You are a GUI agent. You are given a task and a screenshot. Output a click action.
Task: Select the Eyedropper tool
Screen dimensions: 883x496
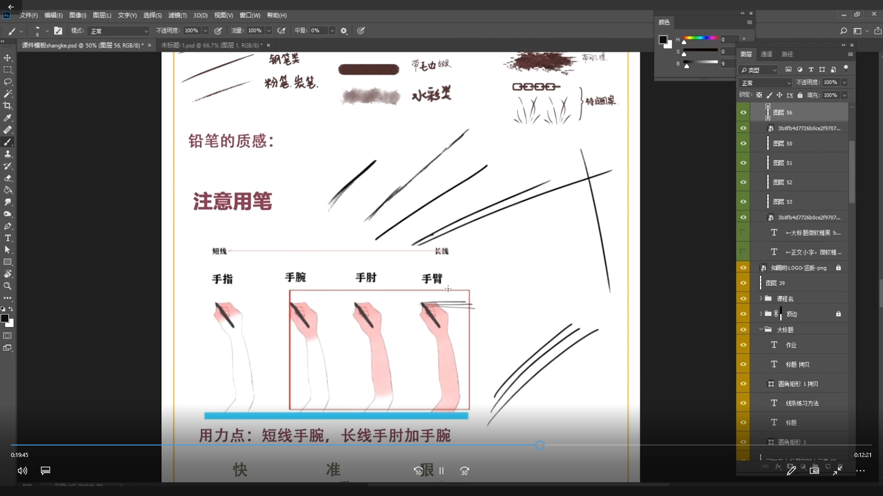[x=7, y=118]
